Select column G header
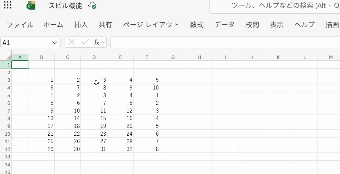This screenshot has height=174, width=340. click(x=173, y=57)
